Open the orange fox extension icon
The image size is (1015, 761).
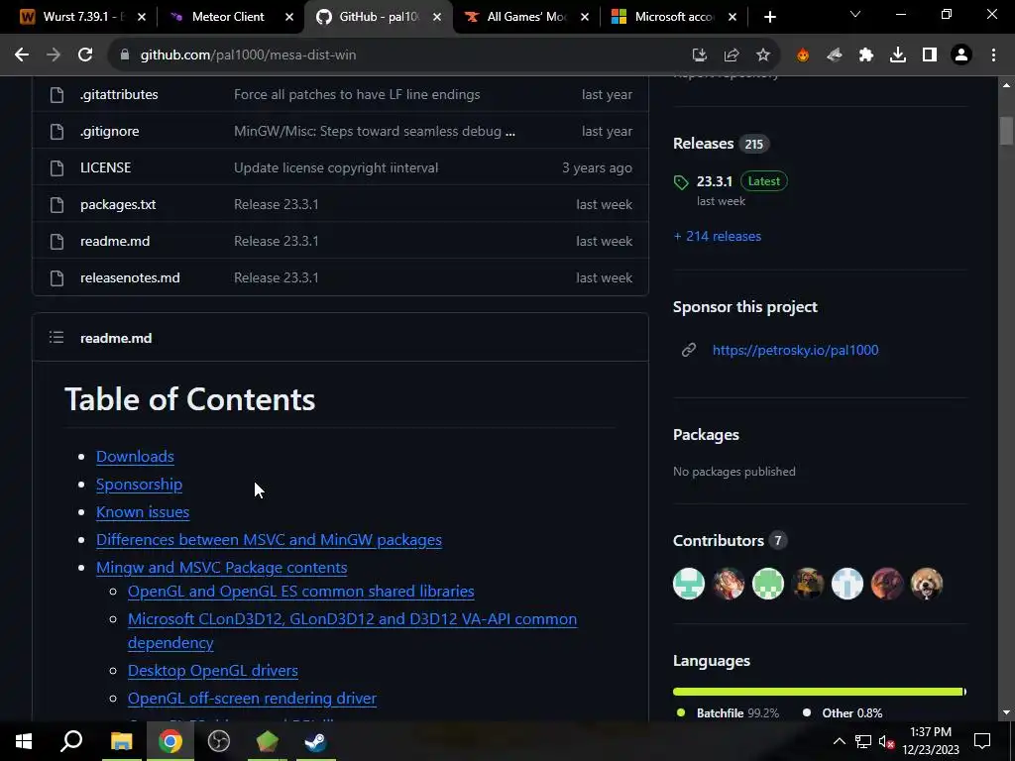pyautogui.click(x=803, y=55)
